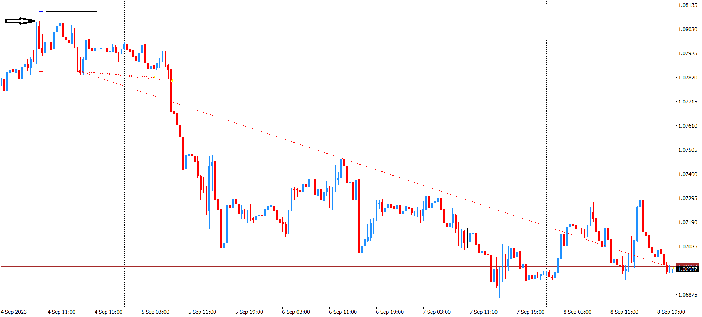Viewport: 702px width, 317px height.
Task: Click the 5 Sep 11:00 time label
Action: point(202,312)
